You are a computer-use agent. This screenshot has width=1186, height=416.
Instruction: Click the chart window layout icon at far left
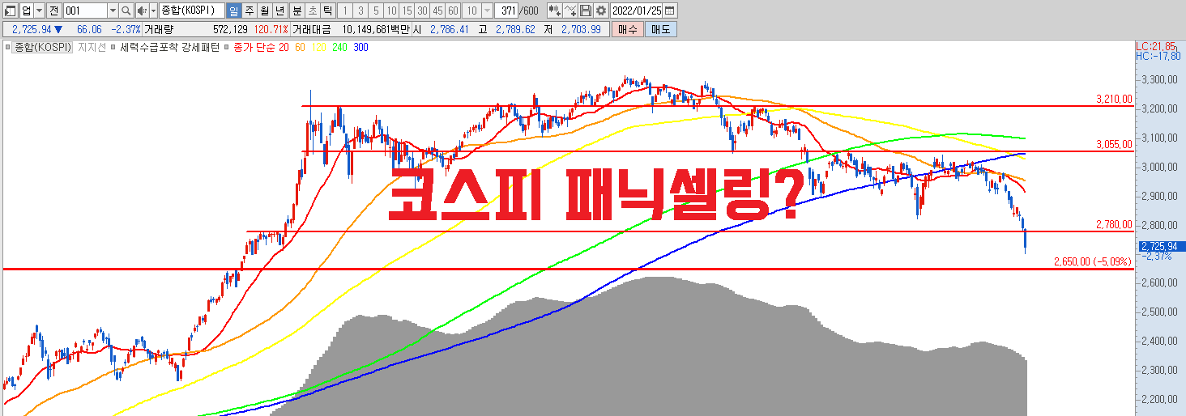pyautogui.click(x=11, y=11)
